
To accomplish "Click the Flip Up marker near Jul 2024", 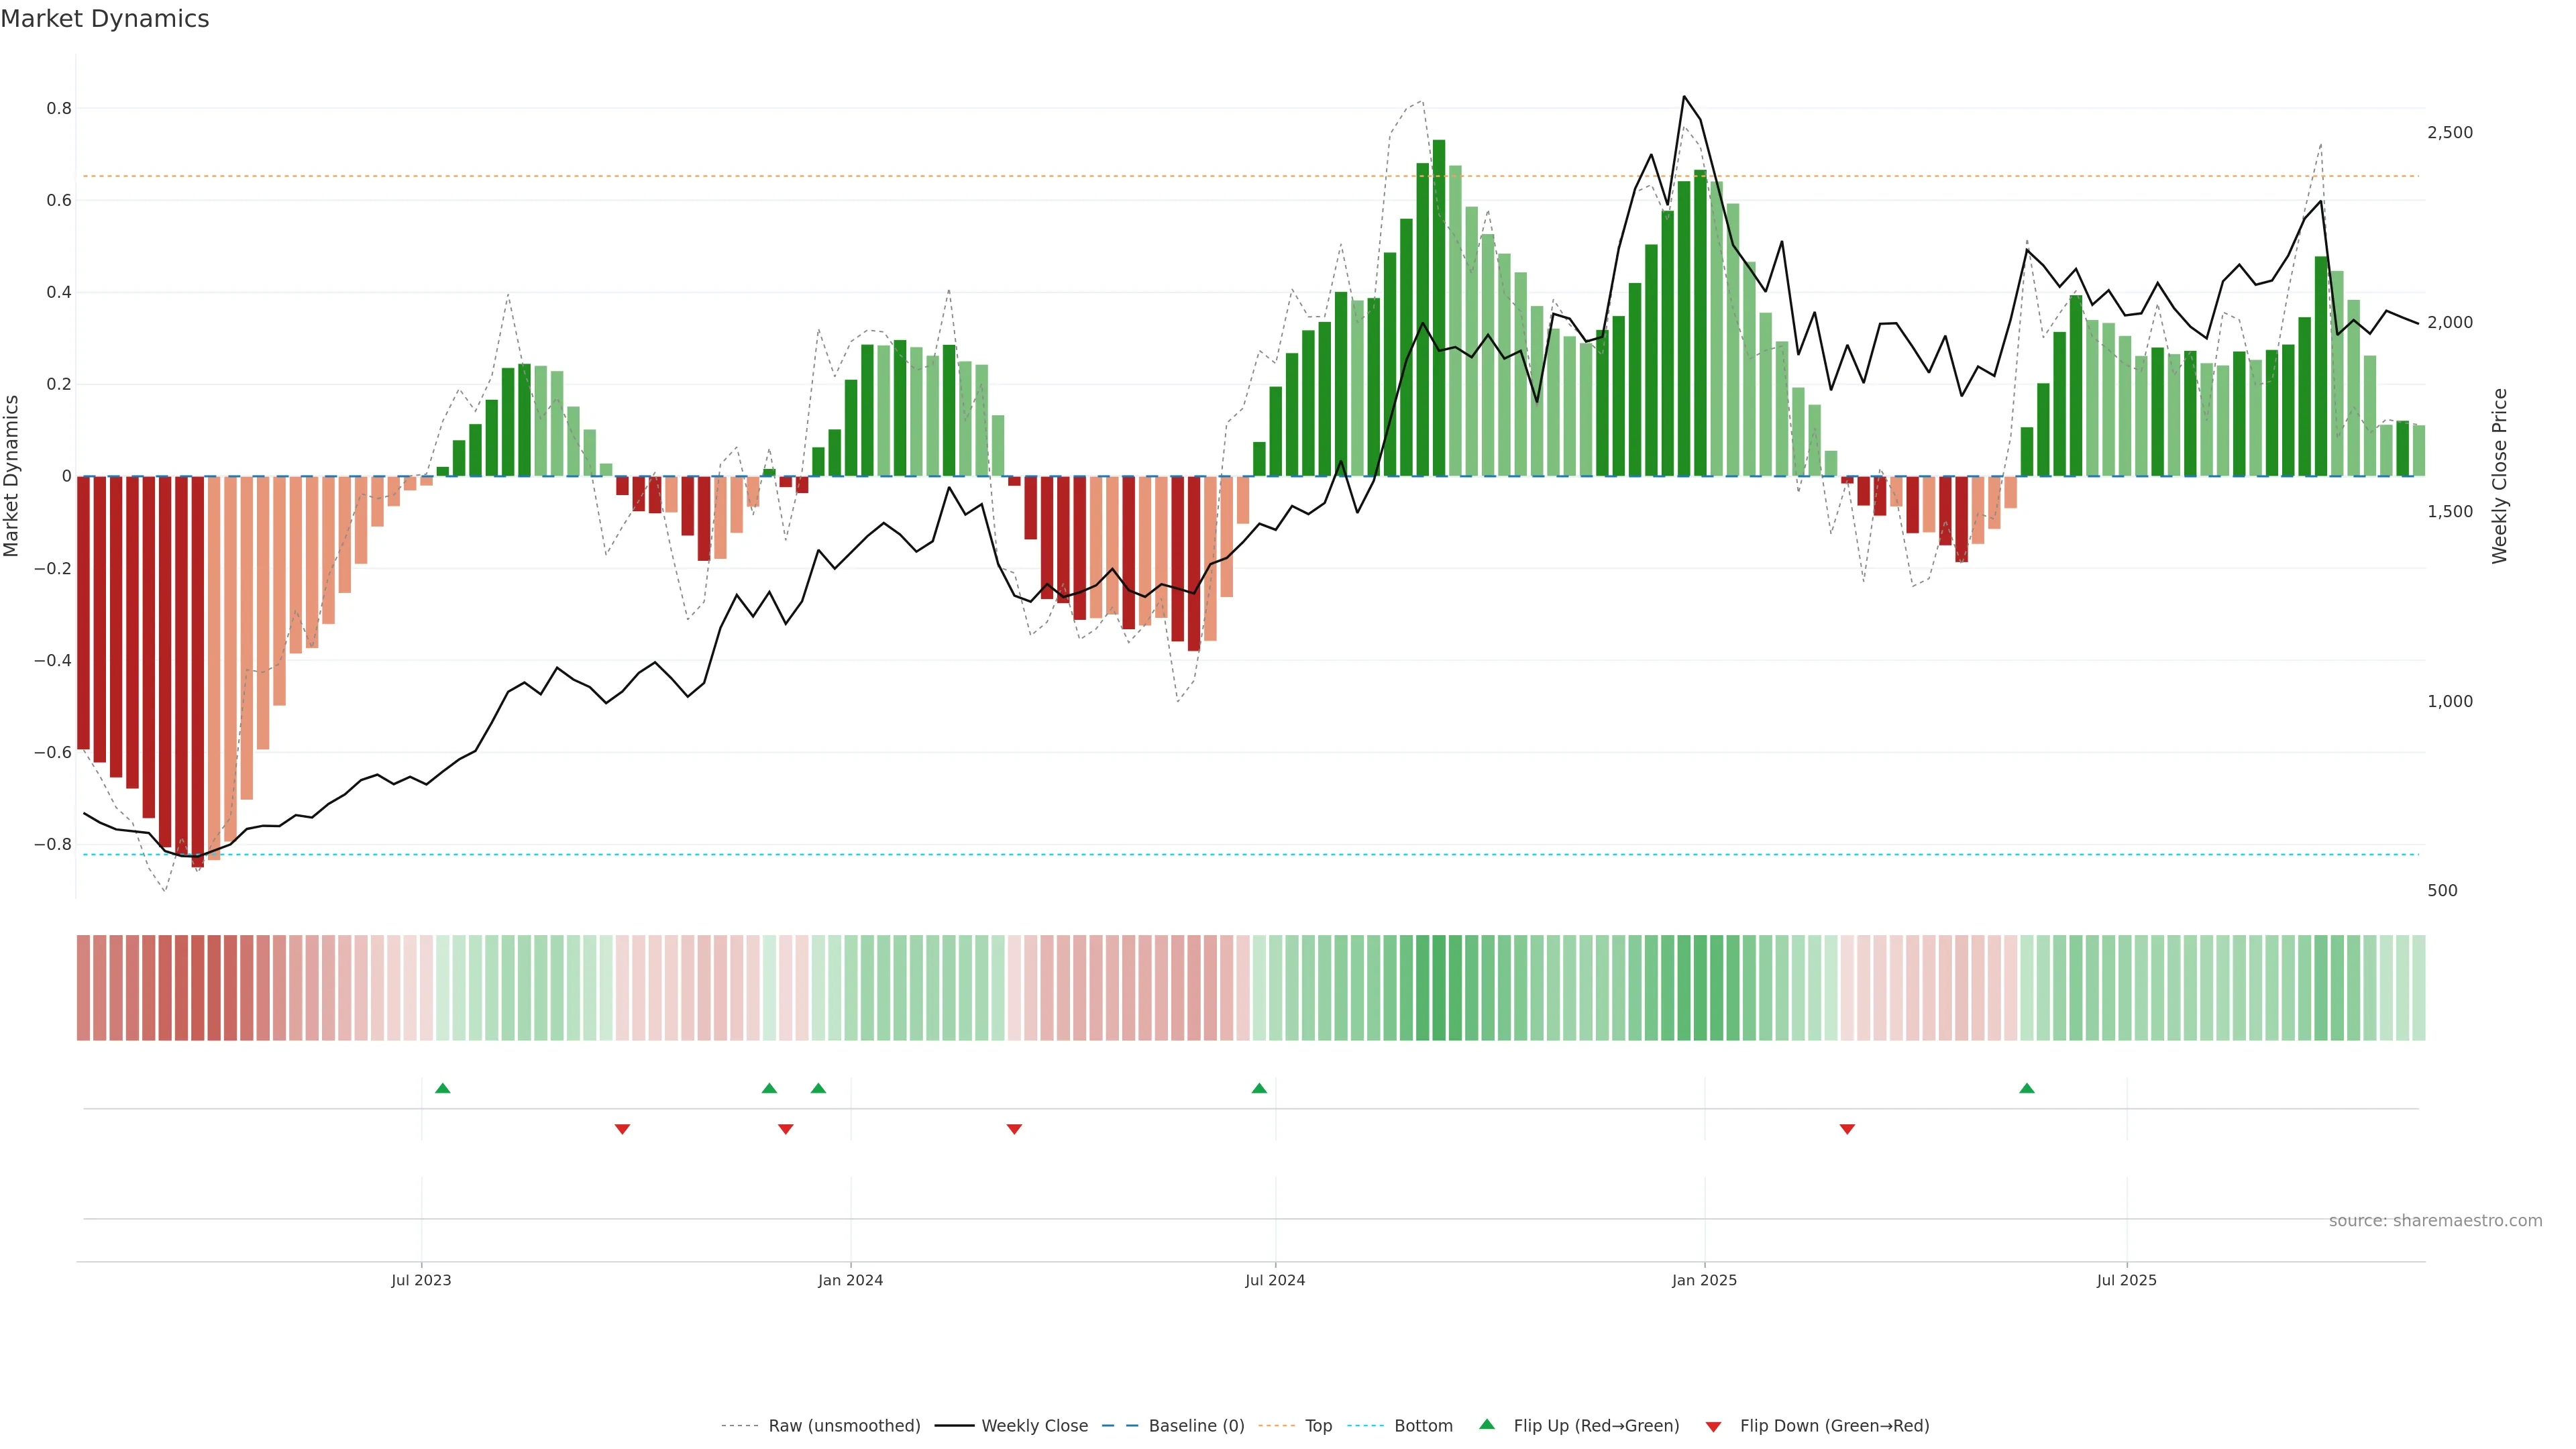I will [1259, 1088].
